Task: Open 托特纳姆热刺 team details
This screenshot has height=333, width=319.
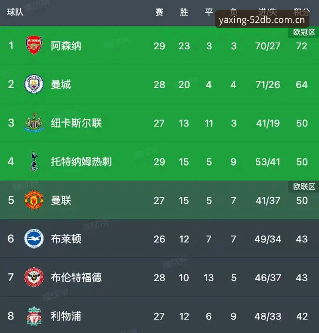Action: 81,162
